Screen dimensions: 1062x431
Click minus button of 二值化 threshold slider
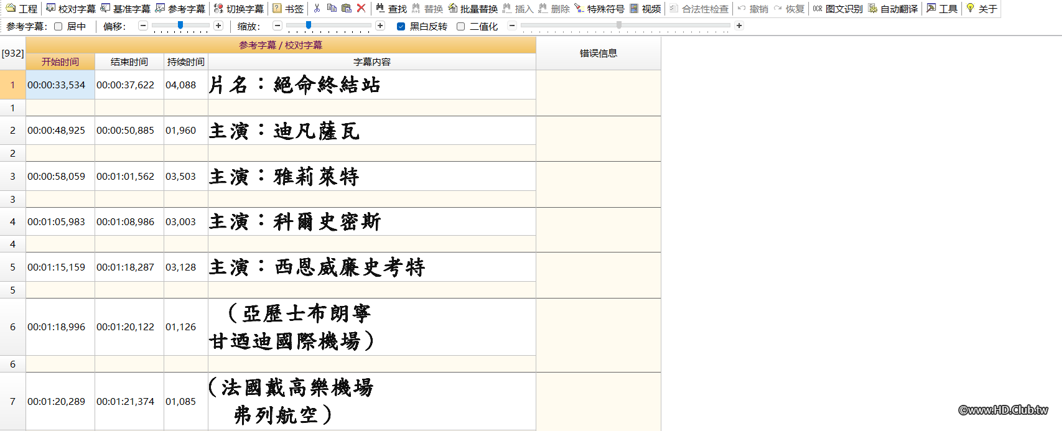[512, 26]
